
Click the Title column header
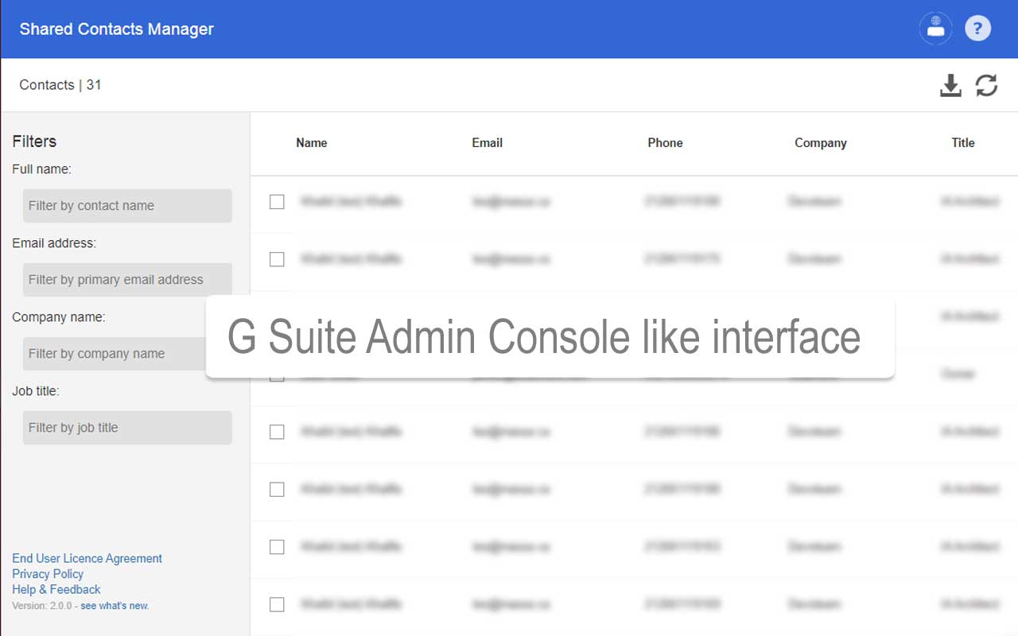point(963,143)
